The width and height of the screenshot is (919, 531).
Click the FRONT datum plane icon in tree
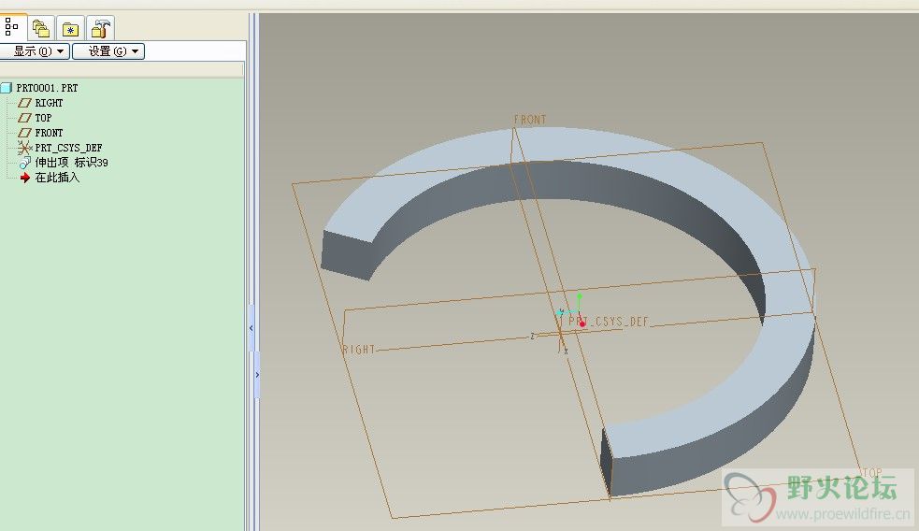(x=24, y=133)
